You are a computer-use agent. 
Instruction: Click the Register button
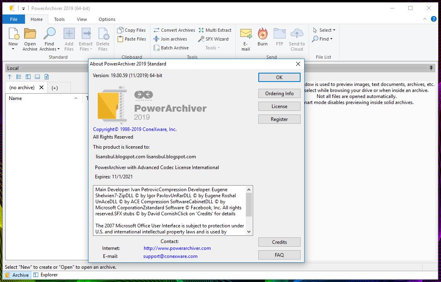[279, 119]
